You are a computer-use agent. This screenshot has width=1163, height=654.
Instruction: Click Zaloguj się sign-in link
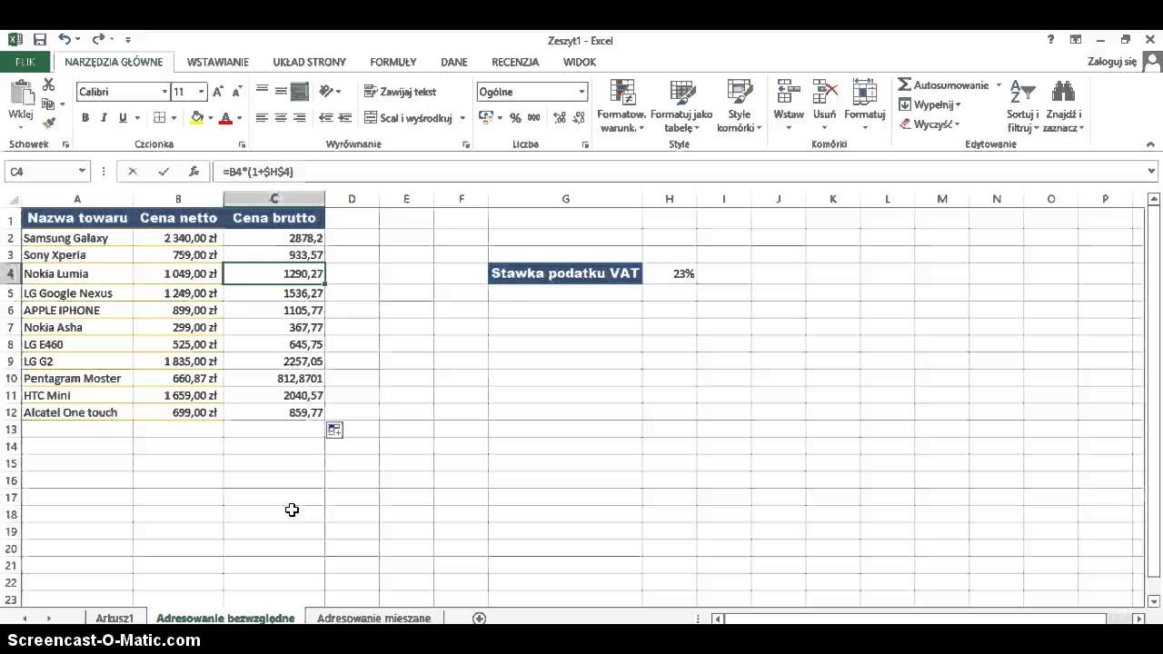coord(1112,62)
